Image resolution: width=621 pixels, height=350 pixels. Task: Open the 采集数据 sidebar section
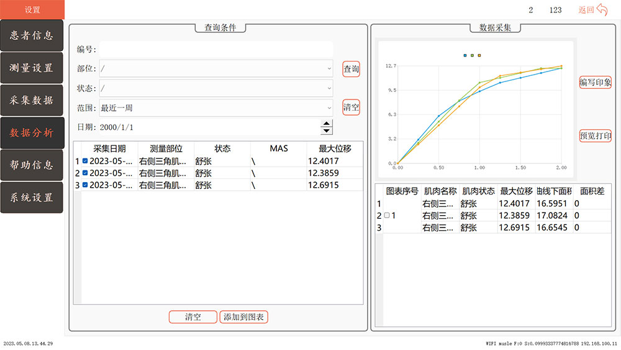tap(32, 100)
